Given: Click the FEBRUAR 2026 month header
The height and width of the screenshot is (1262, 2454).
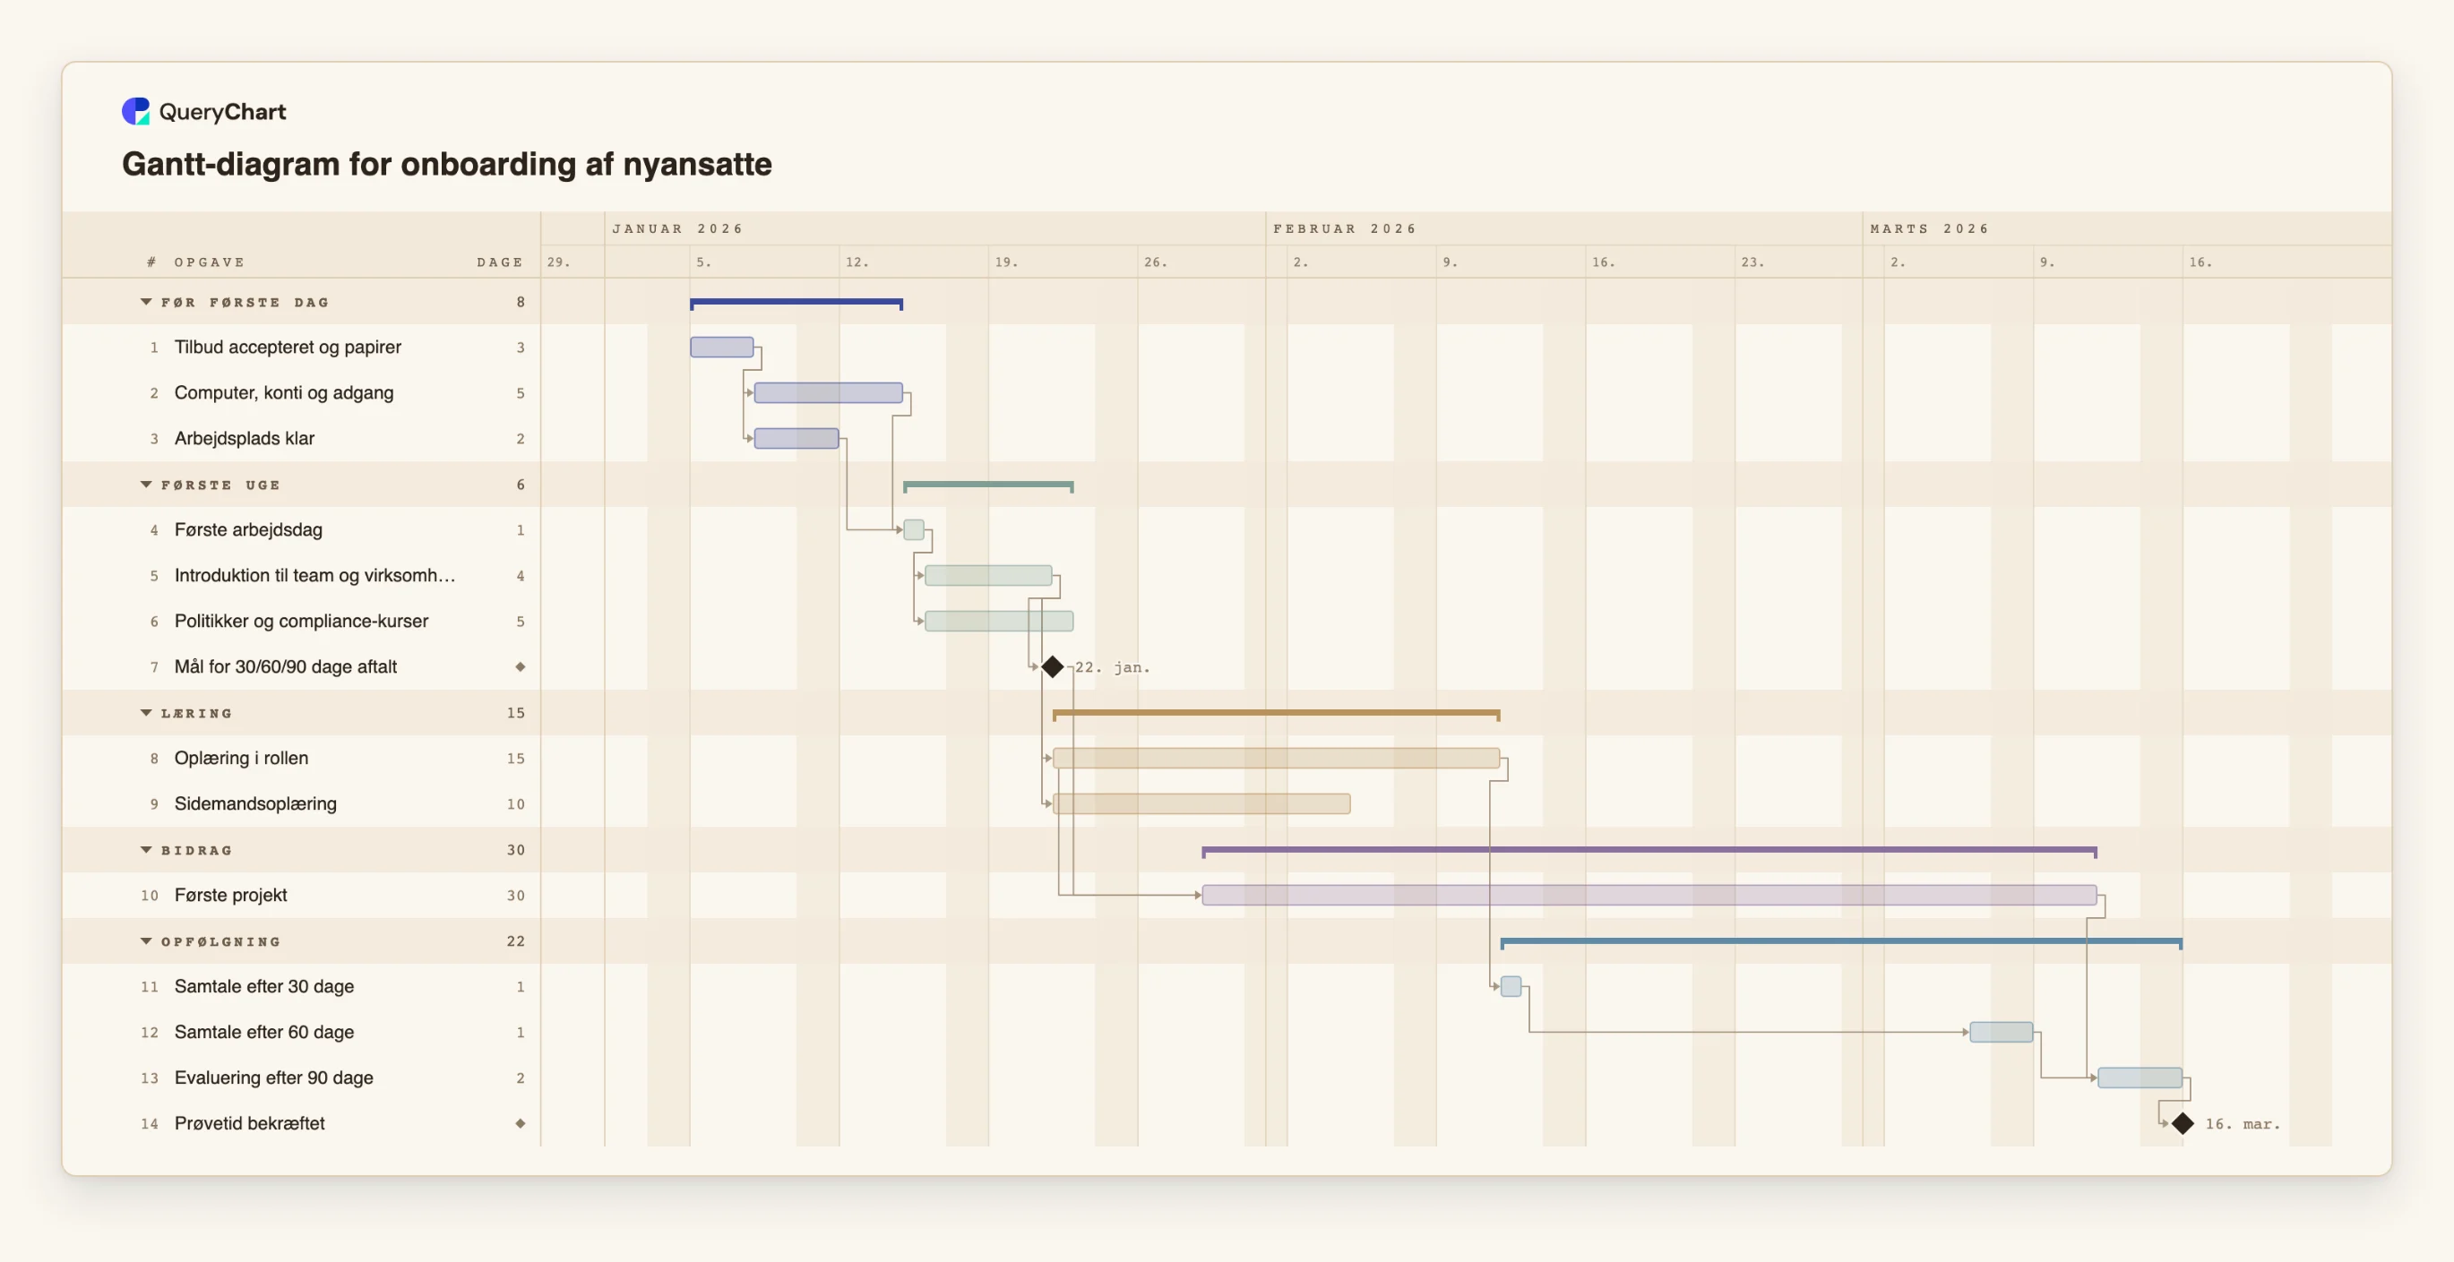Looking at the screenshot, I should pyautogui.click(x=1345, y=228).
